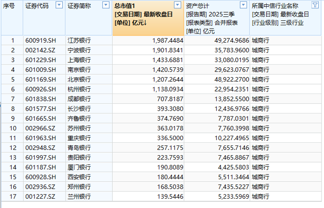Screen dimensions: 324x208
Task: Select row number 4 for 南京银行
Action: 13,69
